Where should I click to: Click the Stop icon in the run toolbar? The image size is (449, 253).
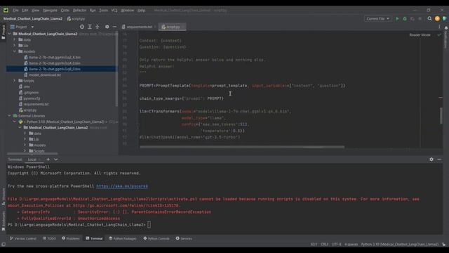tap(420, 19)
